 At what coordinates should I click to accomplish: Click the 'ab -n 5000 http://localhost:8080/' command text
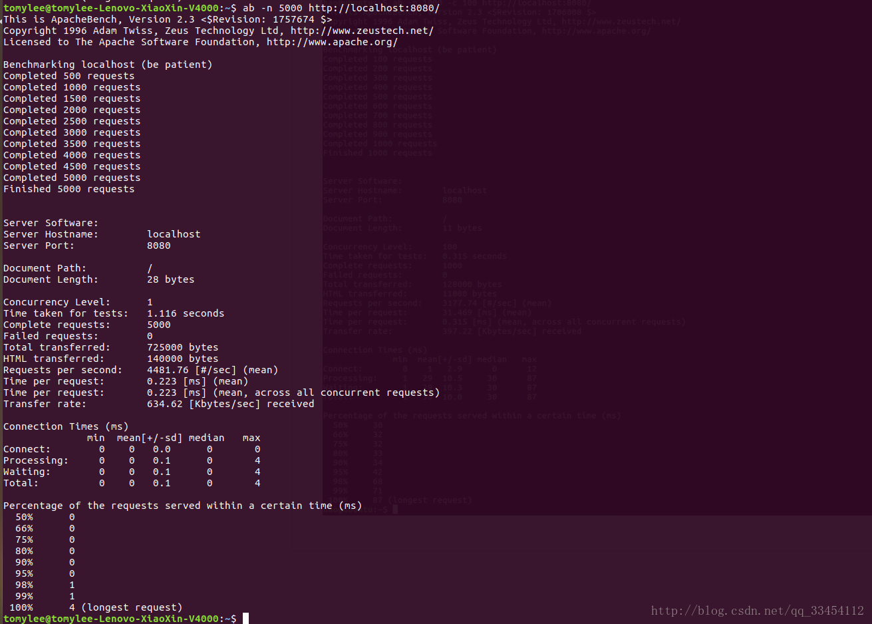[x=341, y=8]
